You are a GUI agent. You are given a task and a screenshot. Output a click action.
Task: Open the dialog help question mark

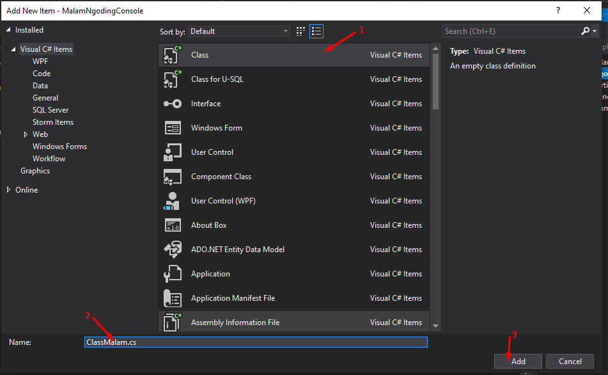tap(558, 10)
